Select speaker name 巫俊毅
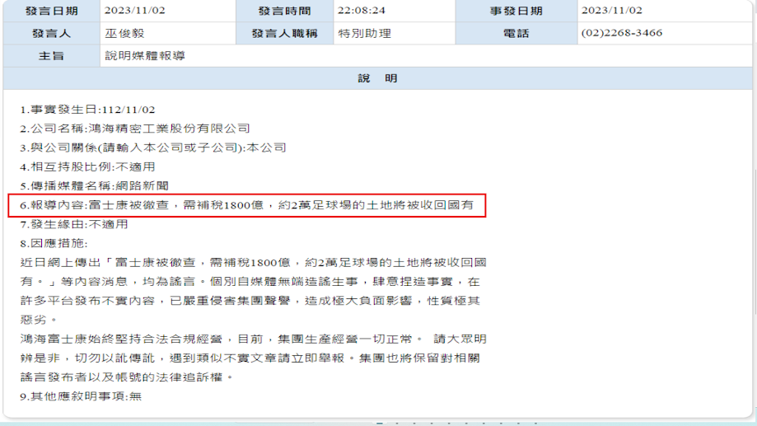 coord(124,33)
